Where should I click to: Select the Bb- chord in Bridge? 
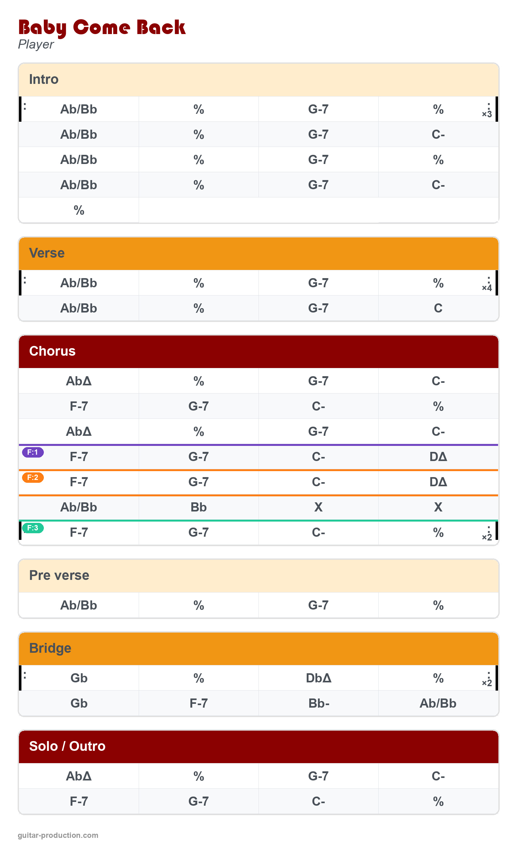[318, 703]
